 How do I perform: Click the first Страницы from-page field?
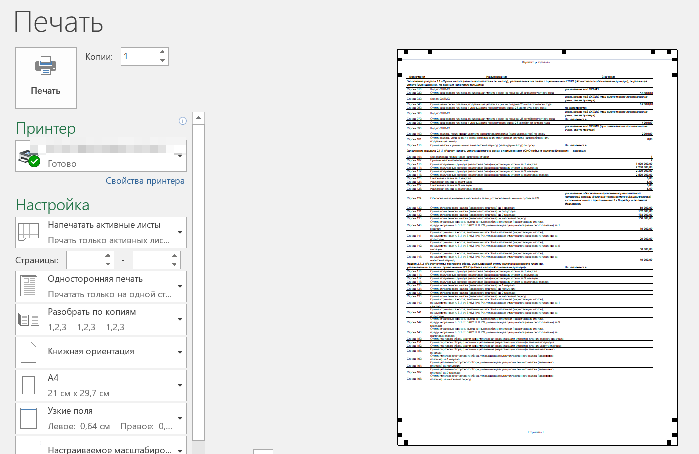pos(85,260)
